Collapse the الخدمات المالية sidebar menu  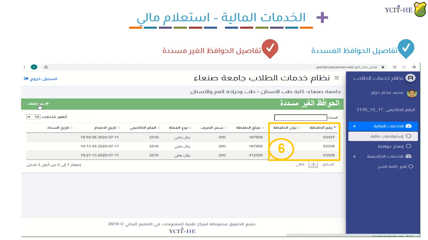tap(354, 126)
